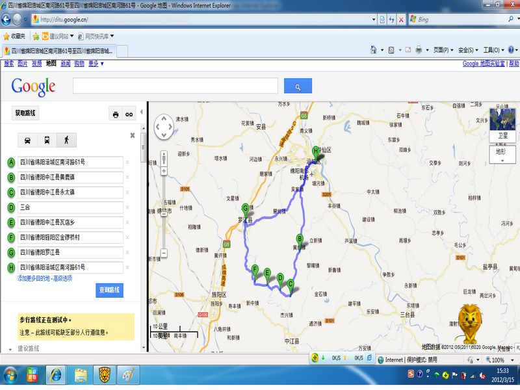Viewport: 520px width, 390px height.
Task: Open the 新闻 news link
Action: tap(66, 64)
